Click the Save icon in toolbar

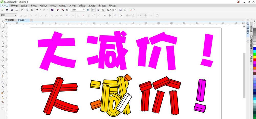[12, 10]
